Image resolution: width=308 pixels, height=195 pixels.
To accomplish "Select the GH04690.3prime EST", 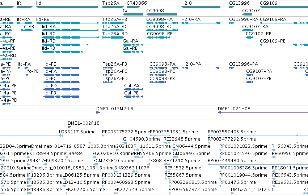I will pyautogui.click(x=125, y=143).
